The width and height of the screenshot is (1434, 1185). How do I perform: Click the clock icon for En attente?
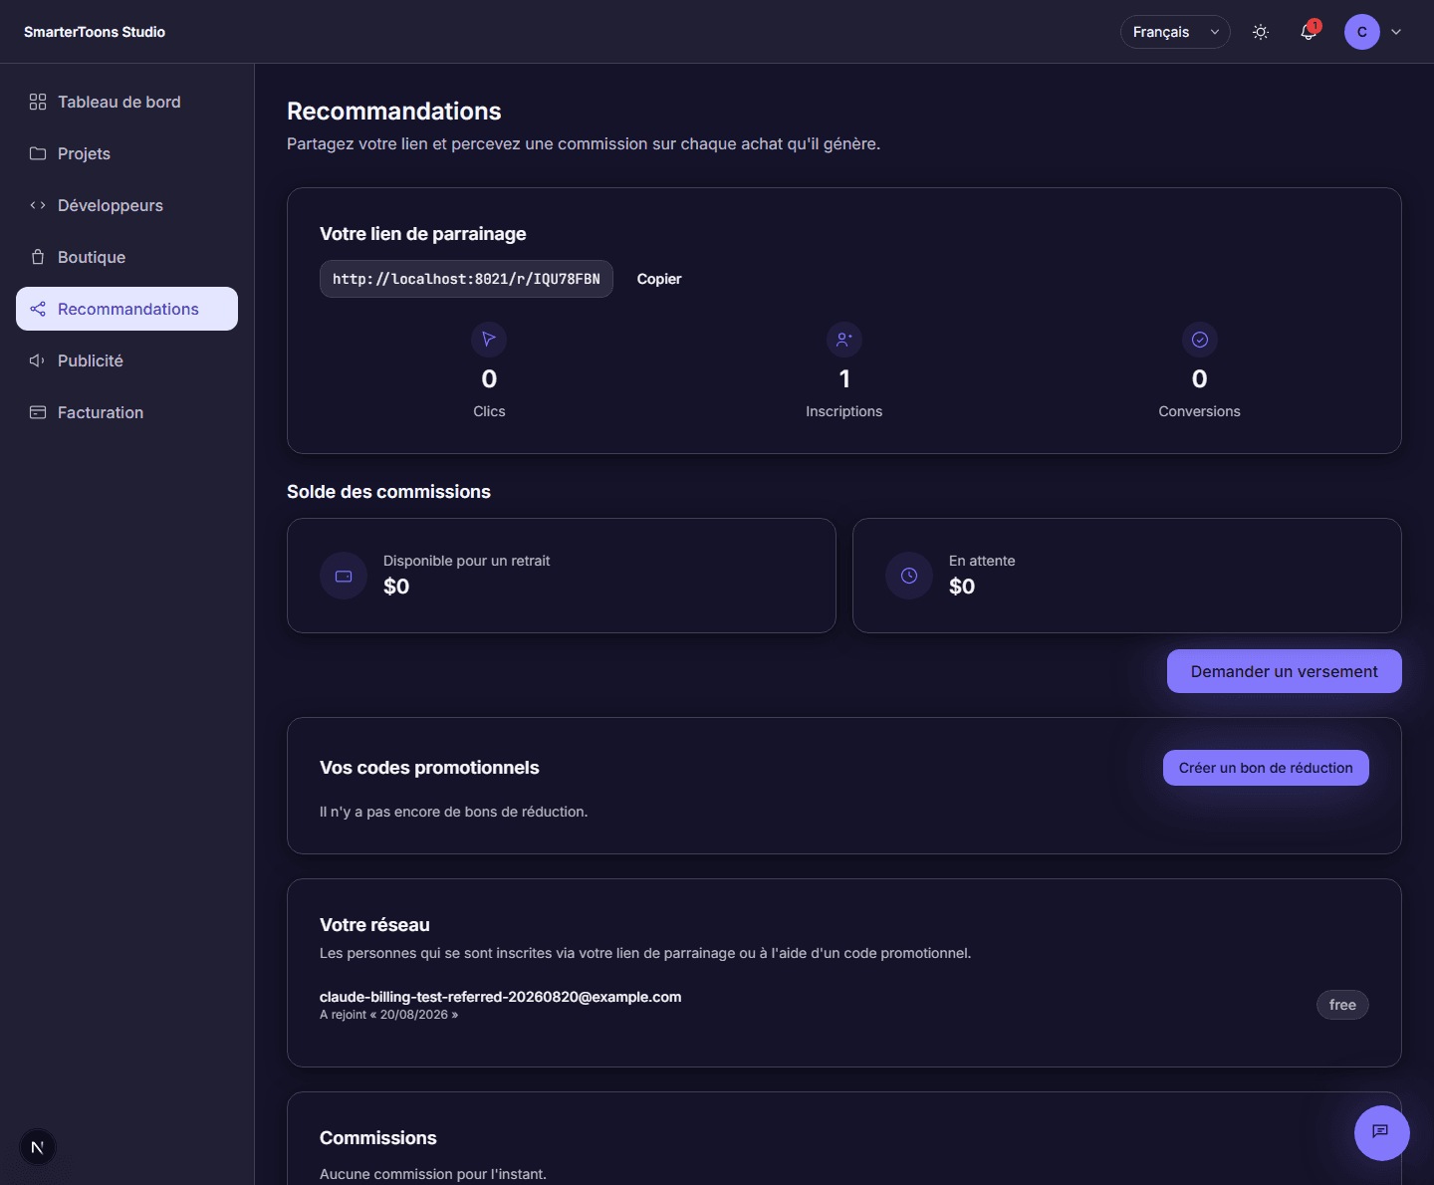click(909, 576)
